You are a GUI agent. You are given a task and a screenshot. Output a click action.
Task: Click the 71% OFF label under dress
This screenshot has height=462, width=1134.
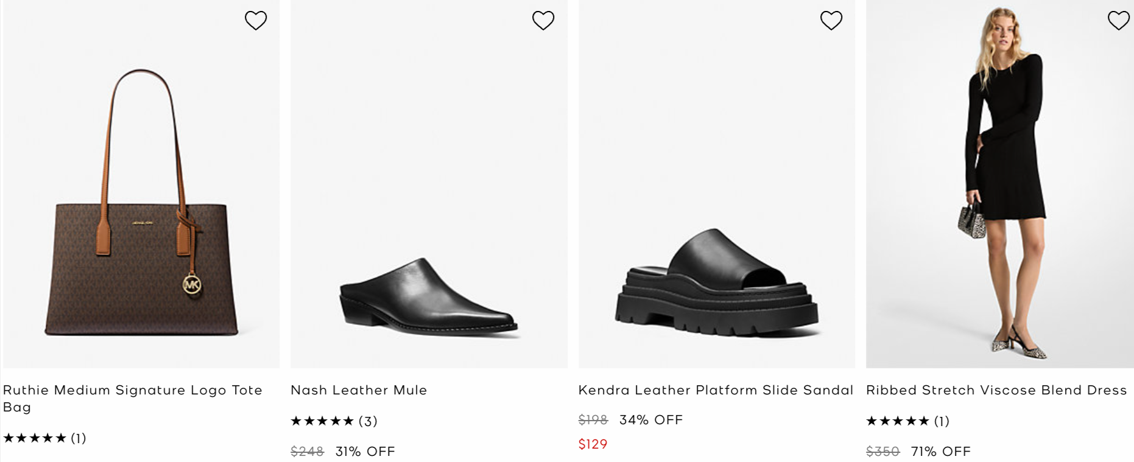point(941,452)
